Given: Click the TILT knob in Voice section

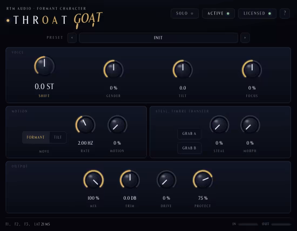Looking at the screenshot, I should (x=183, y=69).
